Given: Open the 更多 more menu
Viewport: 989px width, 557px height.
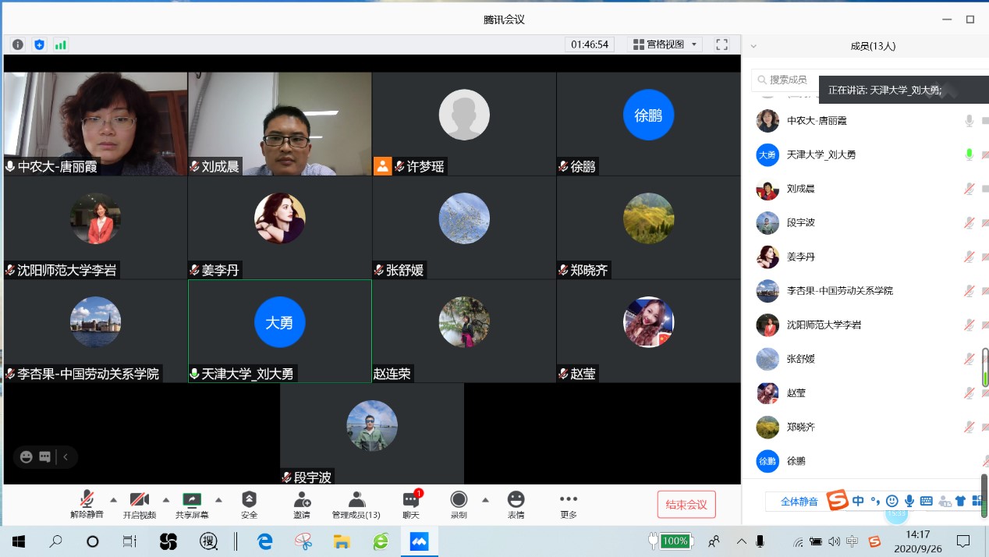Looking at the screenshot, I should (569, 505).
